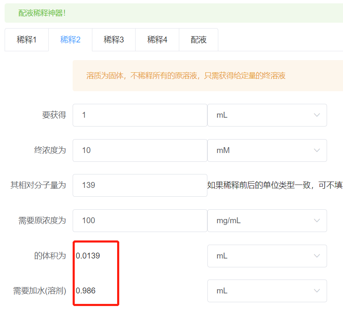The height and width of the screenshot is (314, 343).
Task: Open the 要获得 mL unit dropdown
Action: coord(267,115)
